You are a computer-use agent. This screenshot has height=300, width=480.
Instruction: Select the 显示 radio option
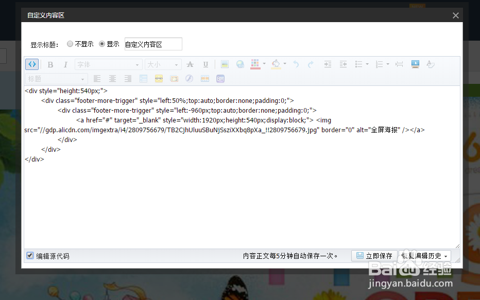point(102,44)
